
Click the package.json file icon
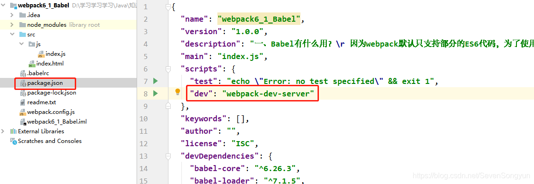[23, 83]
